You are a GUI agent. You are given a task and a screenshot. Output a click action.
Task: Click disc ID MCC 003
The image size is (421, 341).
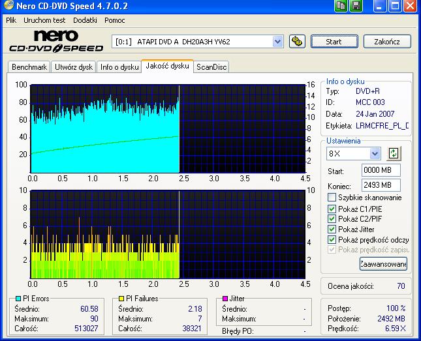coord(370,102)
